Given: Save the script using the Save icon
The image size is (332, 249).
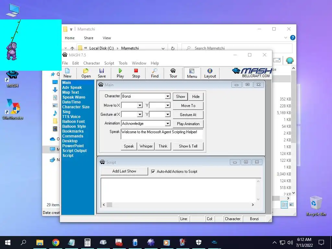Looking at the screenshot, I should coord(101,73).
